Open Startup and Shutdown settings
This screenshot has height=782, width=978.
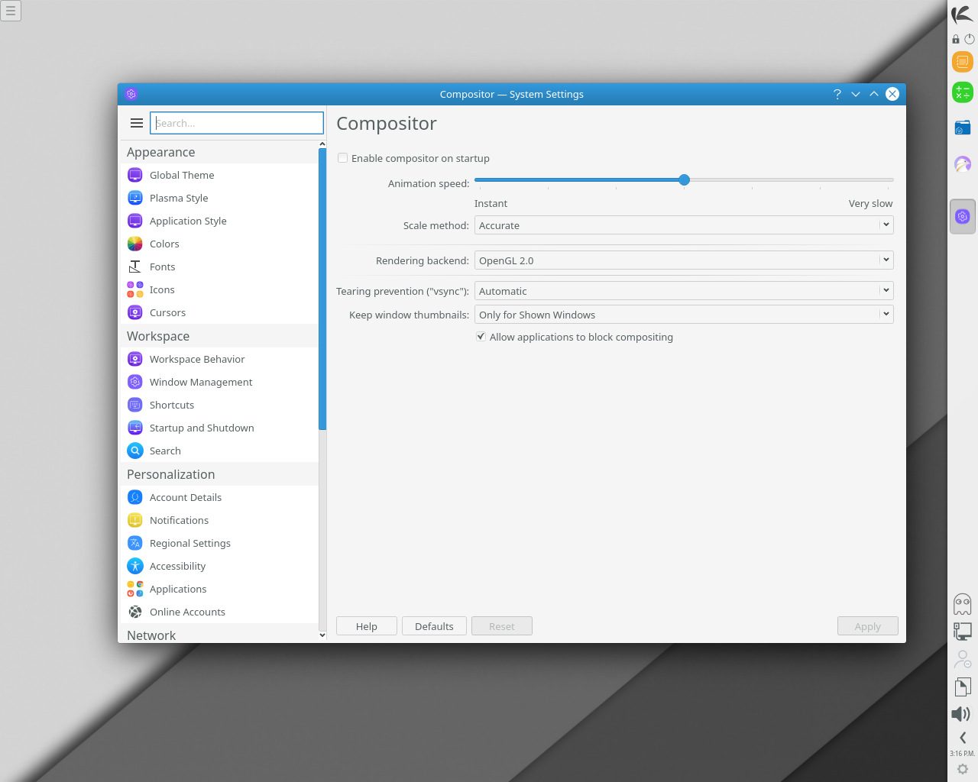pos(219,428)
